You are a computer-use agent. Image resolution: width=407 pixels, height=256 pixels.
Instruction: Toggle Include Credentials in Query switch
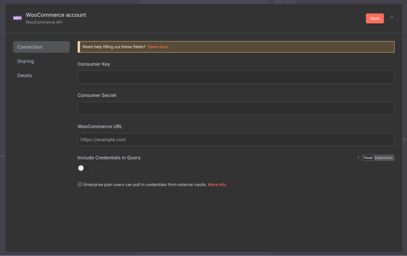(x=84, y=168)
